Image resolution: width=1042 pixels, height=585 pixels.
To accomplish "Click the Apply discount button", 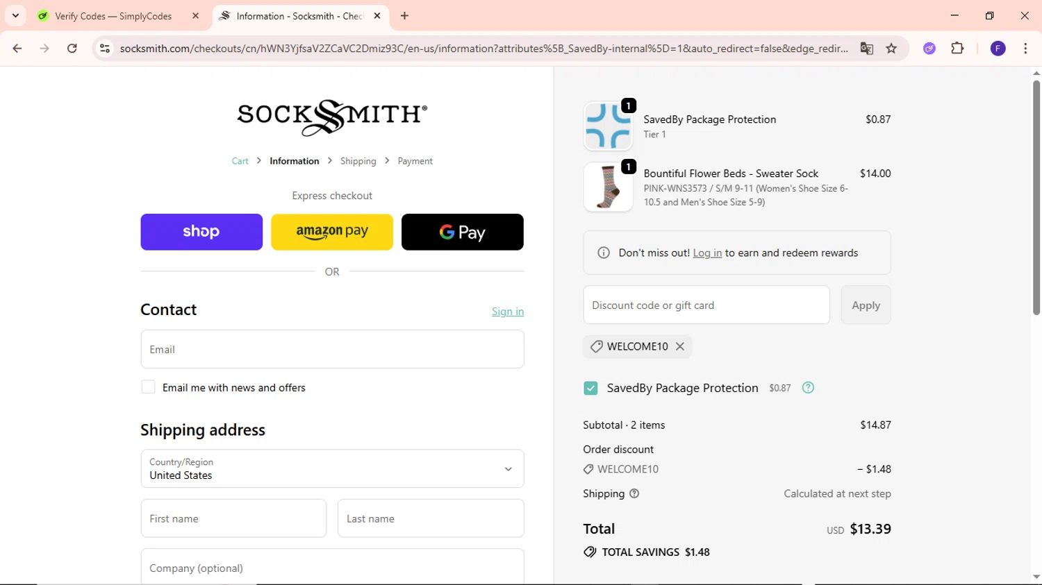I will tap(866, 305).
